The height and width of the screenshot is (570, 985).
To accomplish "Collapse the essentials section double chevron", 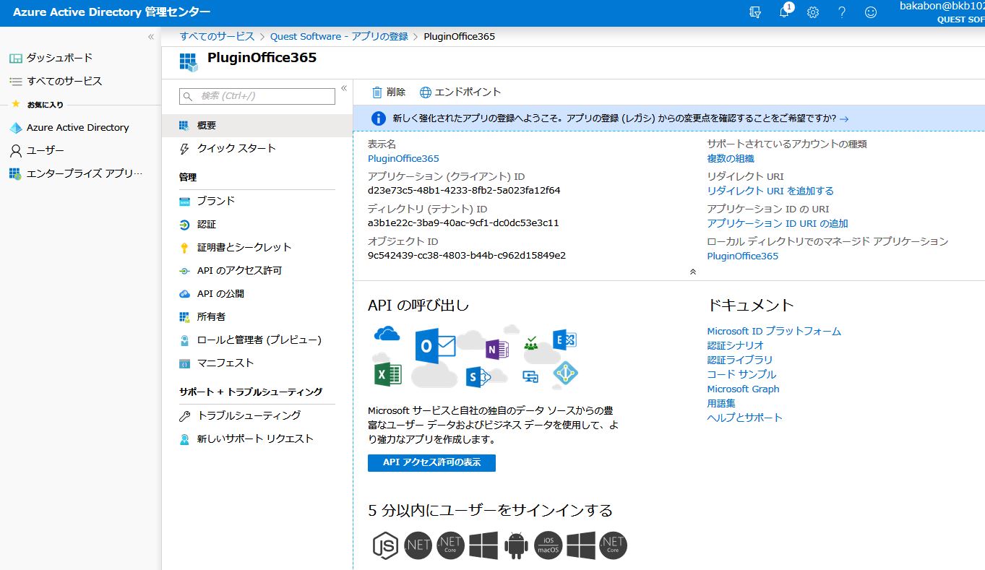I will [x=693, y=272].
